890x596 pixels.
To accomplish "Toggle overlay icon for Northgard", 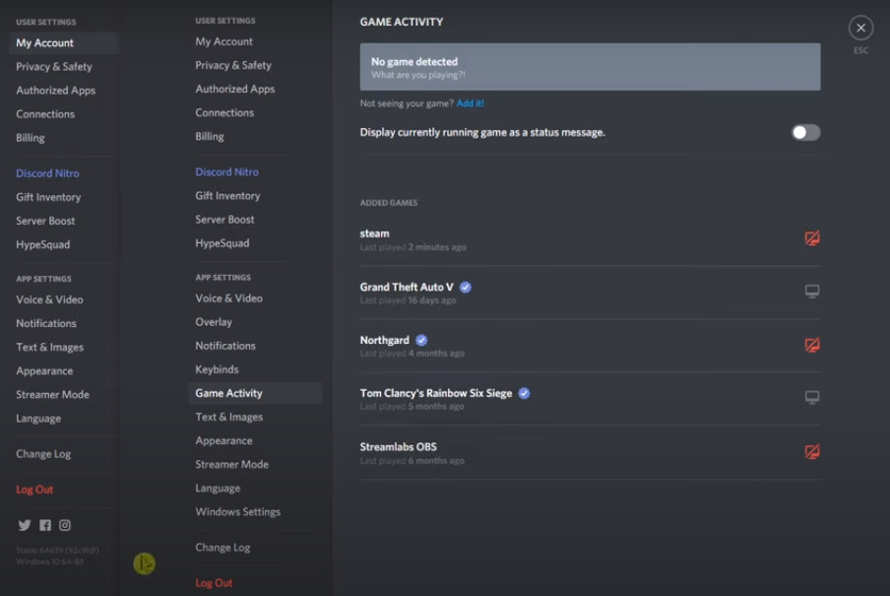I will [812, 345].
